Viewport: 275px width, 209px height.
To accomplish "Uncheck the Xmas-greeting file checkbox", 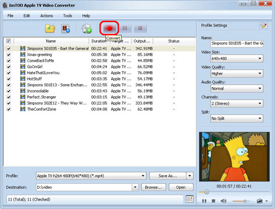I will tap(9, 54).
